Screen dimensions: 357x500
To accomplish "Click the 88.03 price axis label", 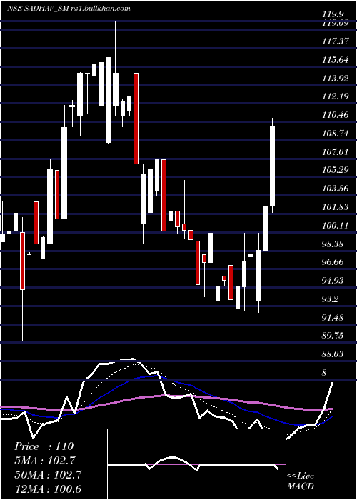I will pyautogui.click(x=333, y=354).
